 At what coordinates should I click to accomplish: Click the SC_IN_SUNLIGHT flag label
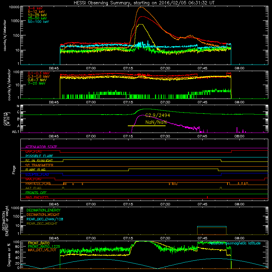click(39, 160)
